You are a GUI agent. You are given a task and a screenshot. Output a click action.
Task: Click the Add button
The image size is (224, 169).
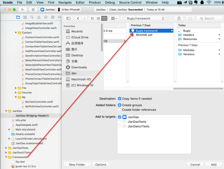pyautogui.click(x=214, y=165)
